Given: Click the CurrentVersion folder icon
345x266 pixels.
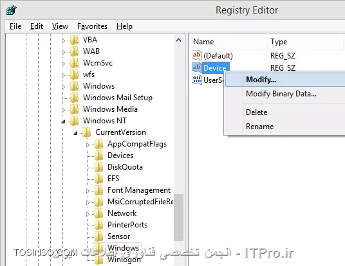Looking at the screenshot, I should [86, 132].
